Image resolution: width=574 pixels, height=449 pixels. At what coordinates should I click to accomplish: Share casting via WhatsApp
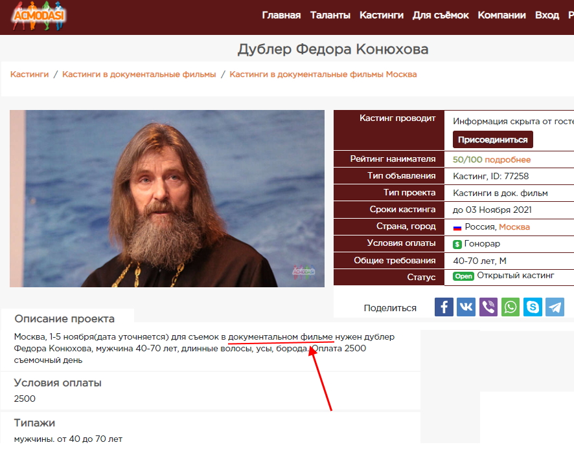click(x=511, y=307)
